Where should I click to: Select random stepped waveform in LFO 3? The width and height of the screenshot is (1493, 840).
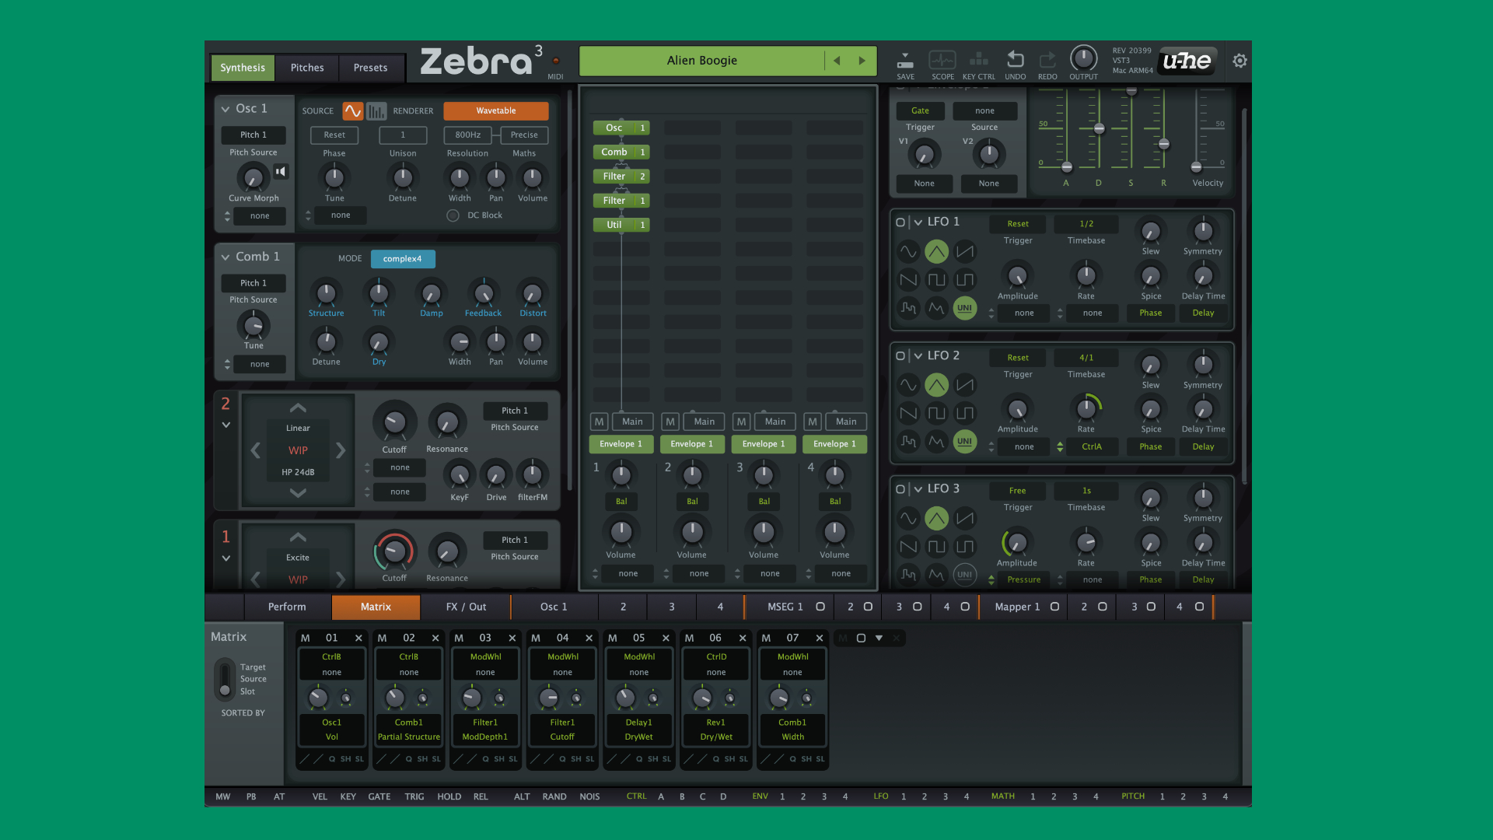908,575
